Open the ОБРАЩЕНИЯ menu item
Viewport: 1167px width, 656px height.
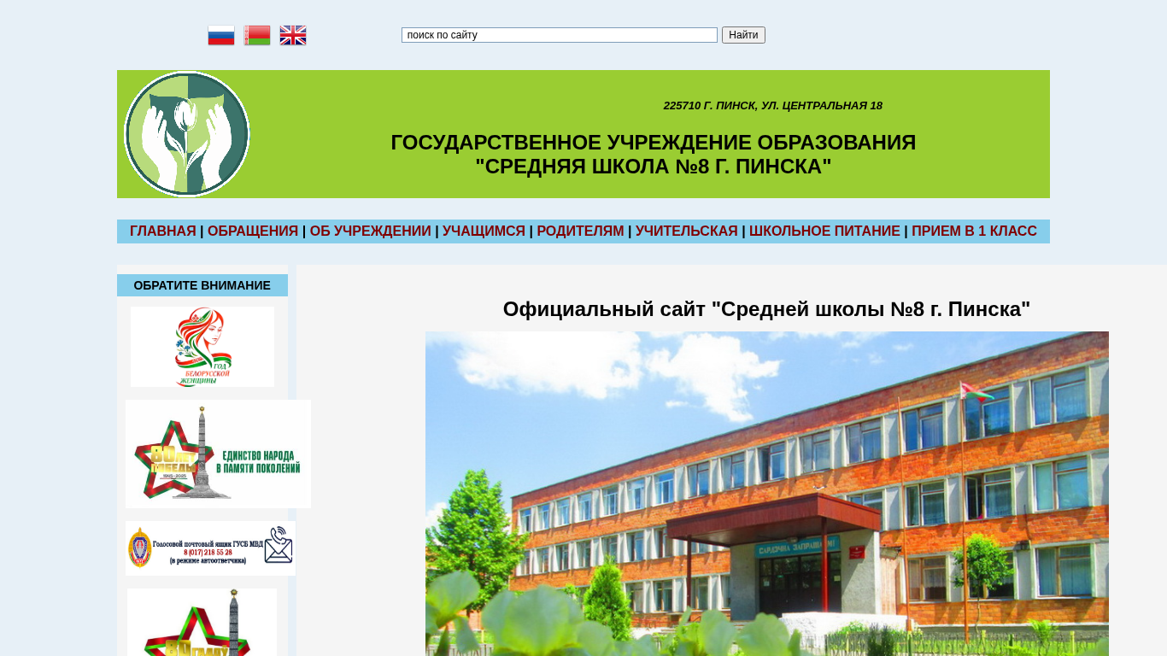(253, 231)
